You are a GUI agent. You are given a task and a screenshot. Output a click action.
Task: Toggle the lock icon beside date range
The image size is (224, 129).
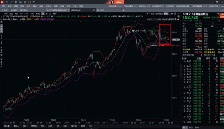[x=178, y=19]
